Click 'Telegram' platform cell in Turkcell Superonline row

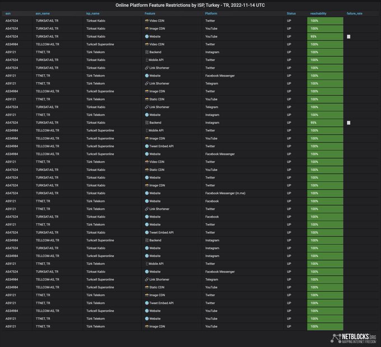212,280
